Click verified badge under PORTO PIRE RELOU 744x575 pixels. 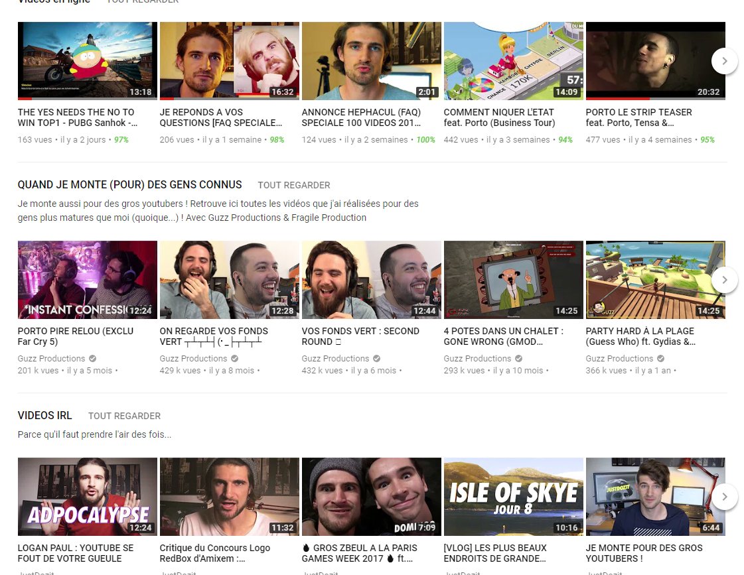(x=92, y=359)
